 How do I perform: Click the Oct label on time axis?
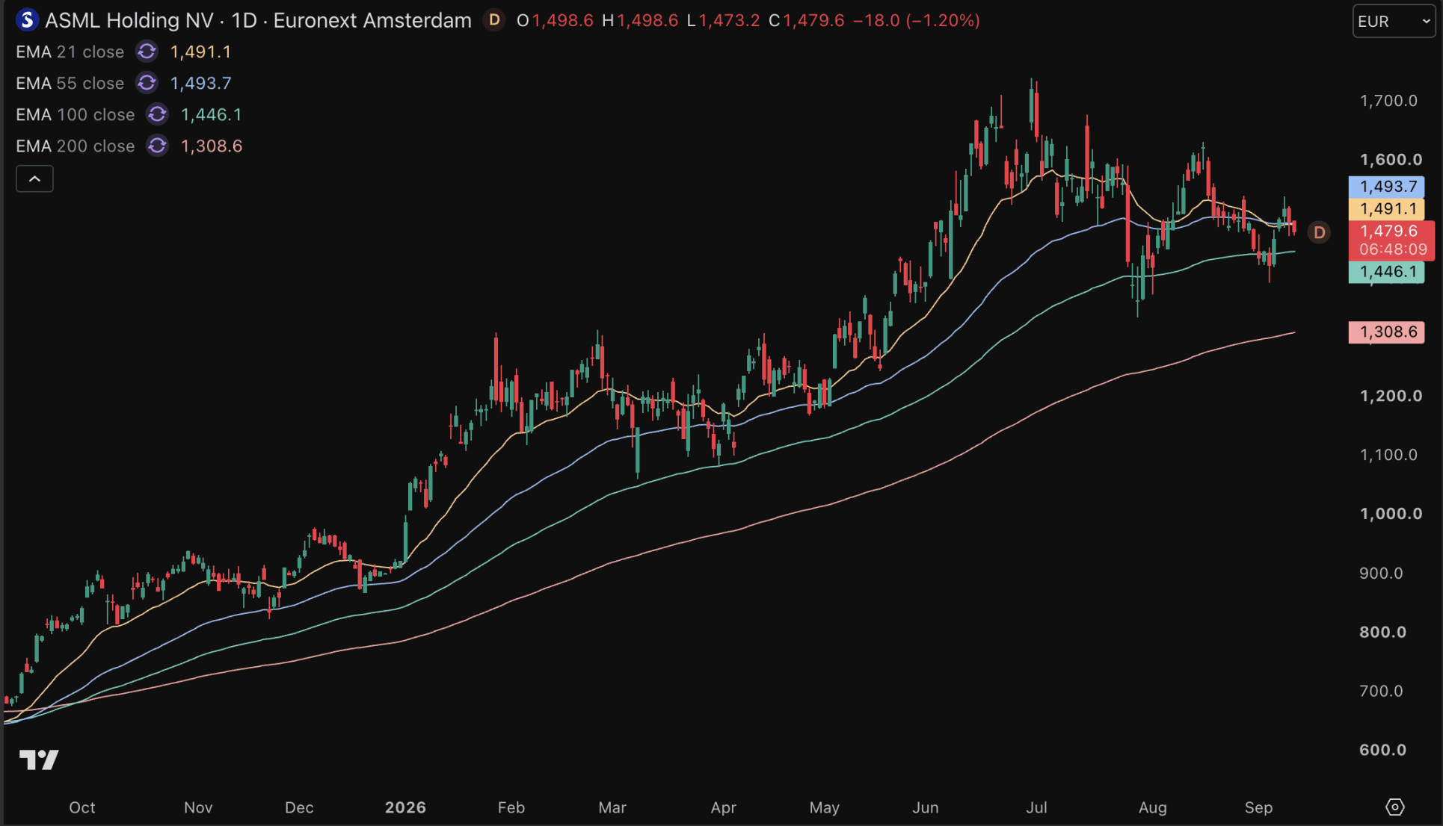coord(82,807)
